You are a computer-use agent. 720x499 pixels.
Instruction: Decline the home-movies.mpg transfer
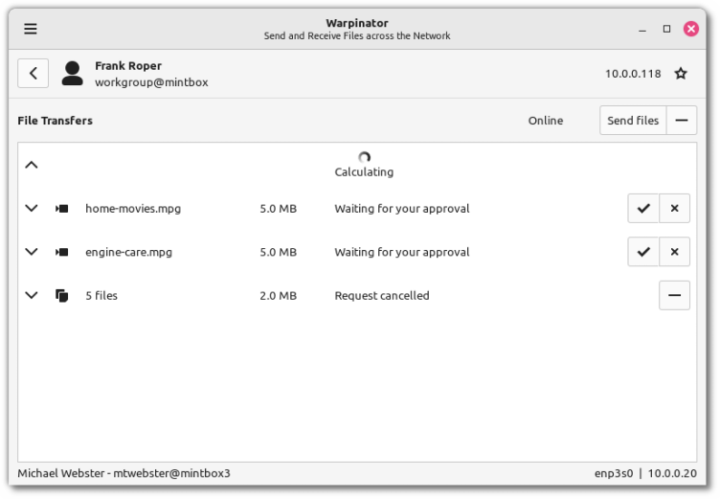674,208
